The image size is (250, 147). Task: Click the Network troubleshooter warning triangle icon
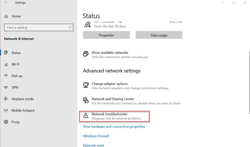[x=86, y=115]
